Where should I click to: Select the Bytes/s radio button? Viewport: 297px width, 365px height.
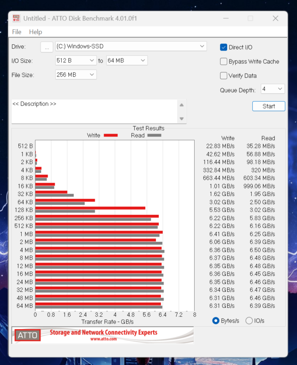click(215, 321)
